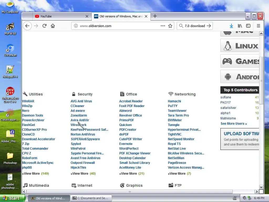Viewport: 269px width, 202px height.
Task: Open the PuTTY link under Networking
Action: point(173,106)
